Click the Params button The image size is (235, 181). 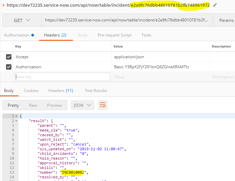pos(226,20)
